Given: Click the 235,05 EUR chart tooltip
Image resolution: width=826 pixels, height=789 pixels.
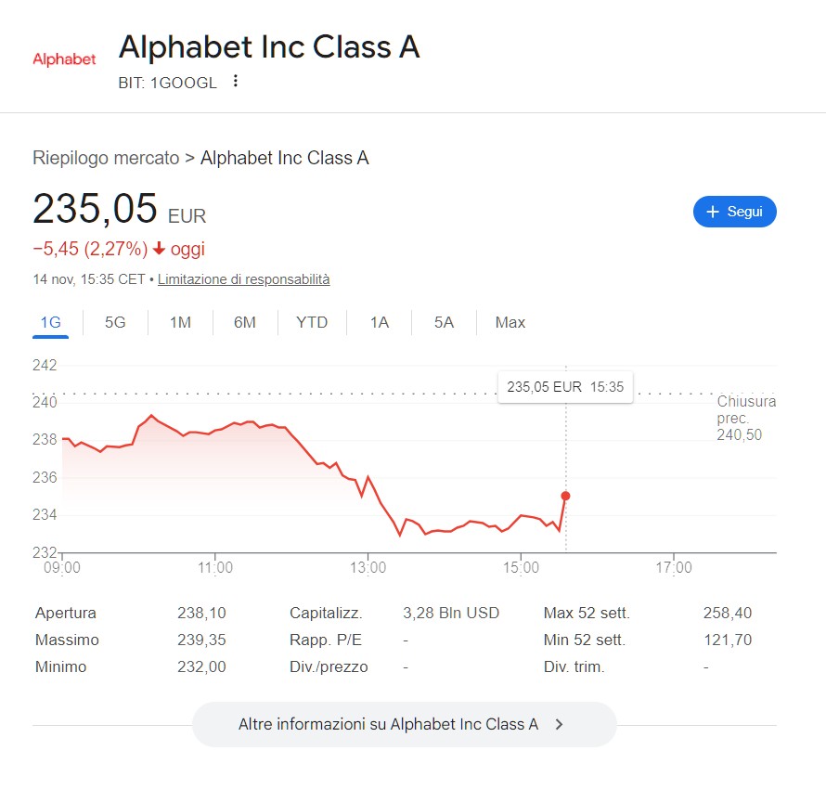Looking at the screenshot, I should (x=565, y=387).
